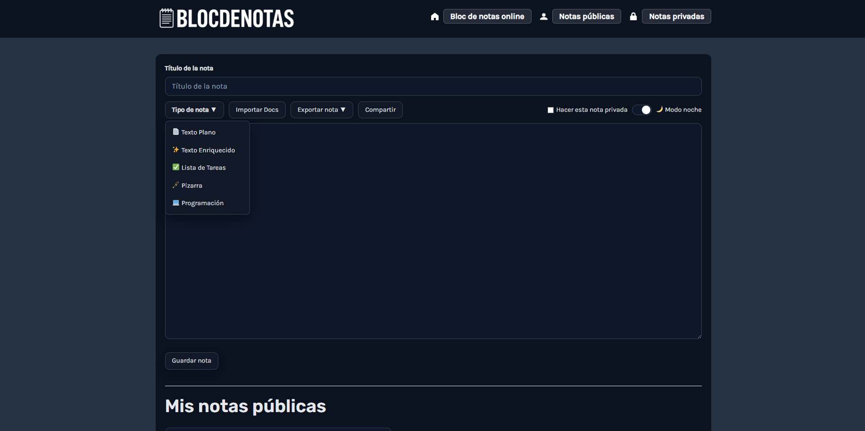
Task: Click the 'Mis notas públicas' heading
Action: tap(245, 406)
